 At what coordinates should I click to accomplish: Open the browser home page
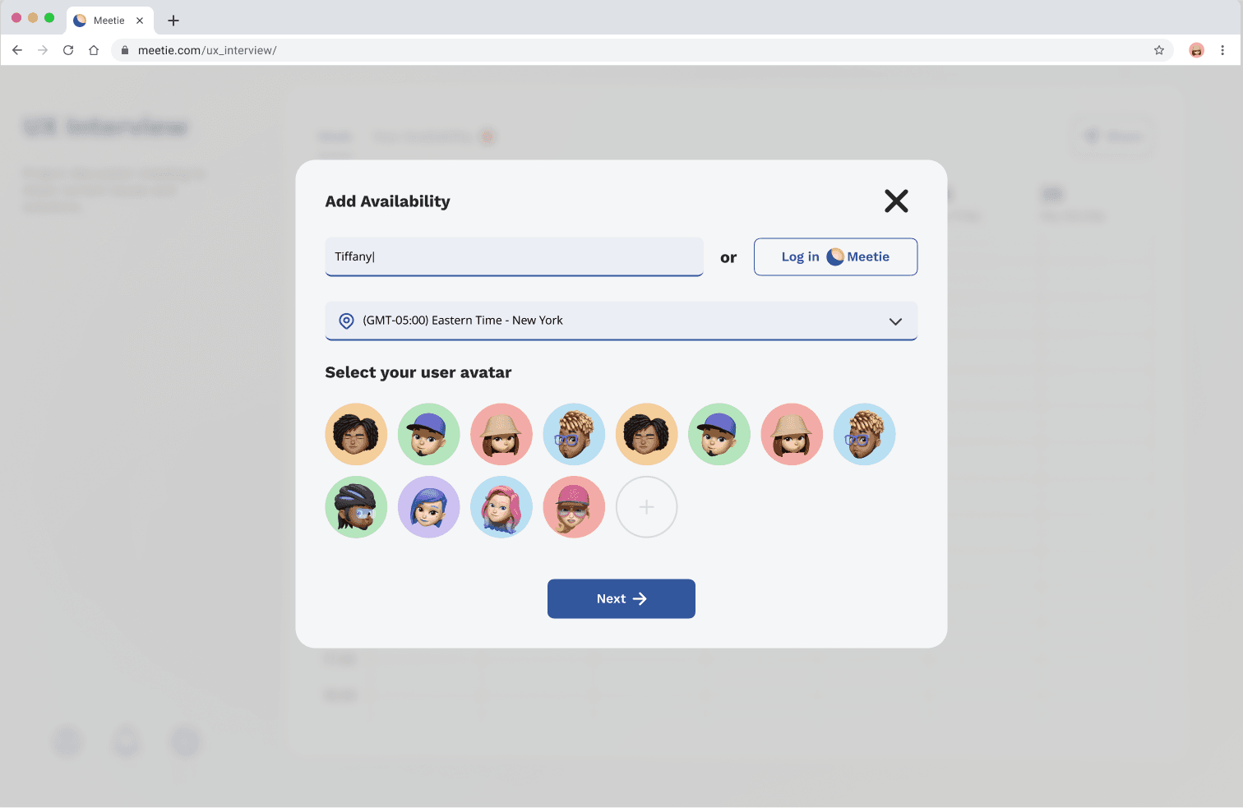pyautogui.click(x=94, y=50)
